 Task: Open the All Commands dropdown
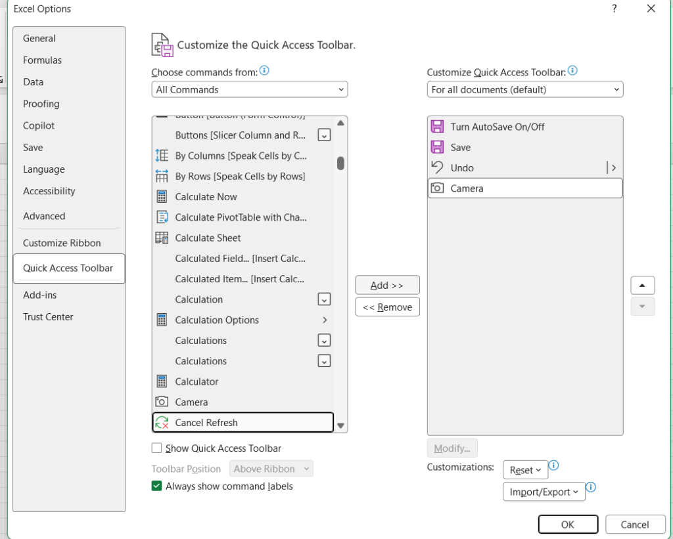coord(249,90)
